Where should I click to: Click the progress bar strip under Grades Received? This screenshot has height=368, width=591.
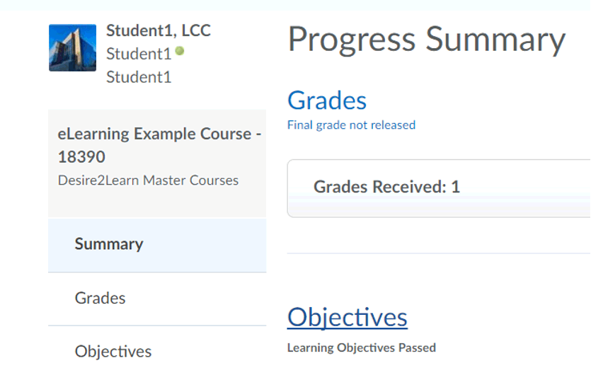(439, 207)
